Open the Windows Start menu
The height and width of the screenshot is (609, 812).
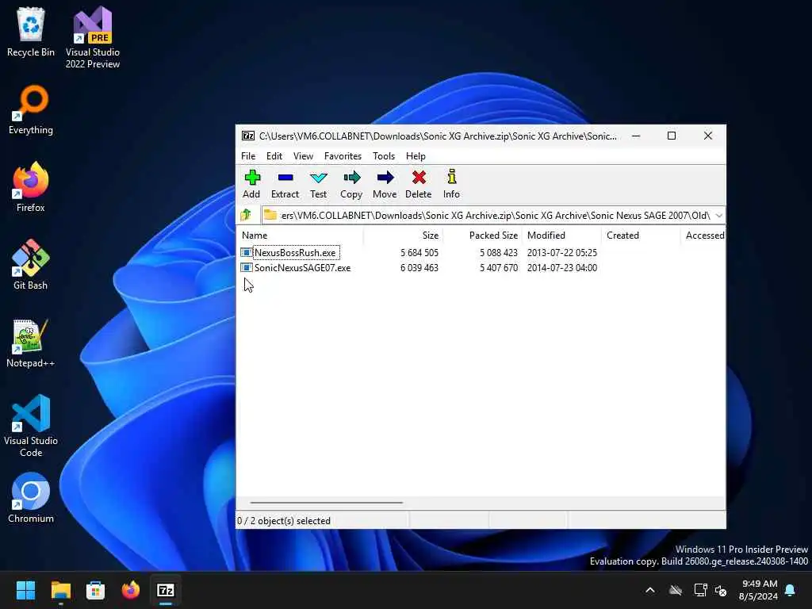click(x=25, y=590)
